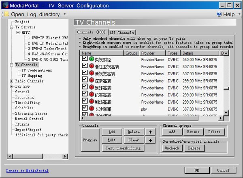Uncheck the 长沙新闻 channel checkbox
243x178 pixels.
85,108
